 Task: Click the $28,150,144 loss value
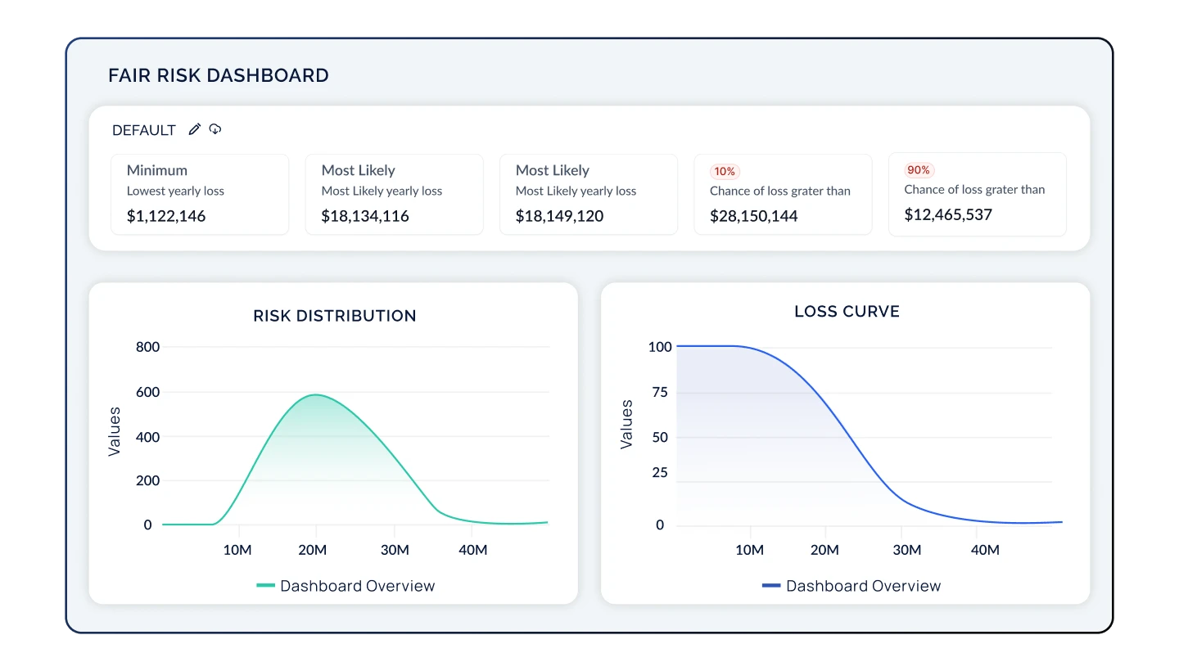(754, 217)
